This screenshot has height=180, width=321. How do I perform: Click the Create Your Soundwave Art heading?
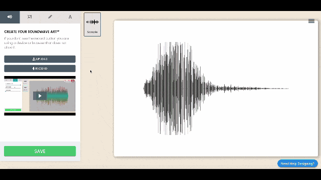click(x=32, y=32)
